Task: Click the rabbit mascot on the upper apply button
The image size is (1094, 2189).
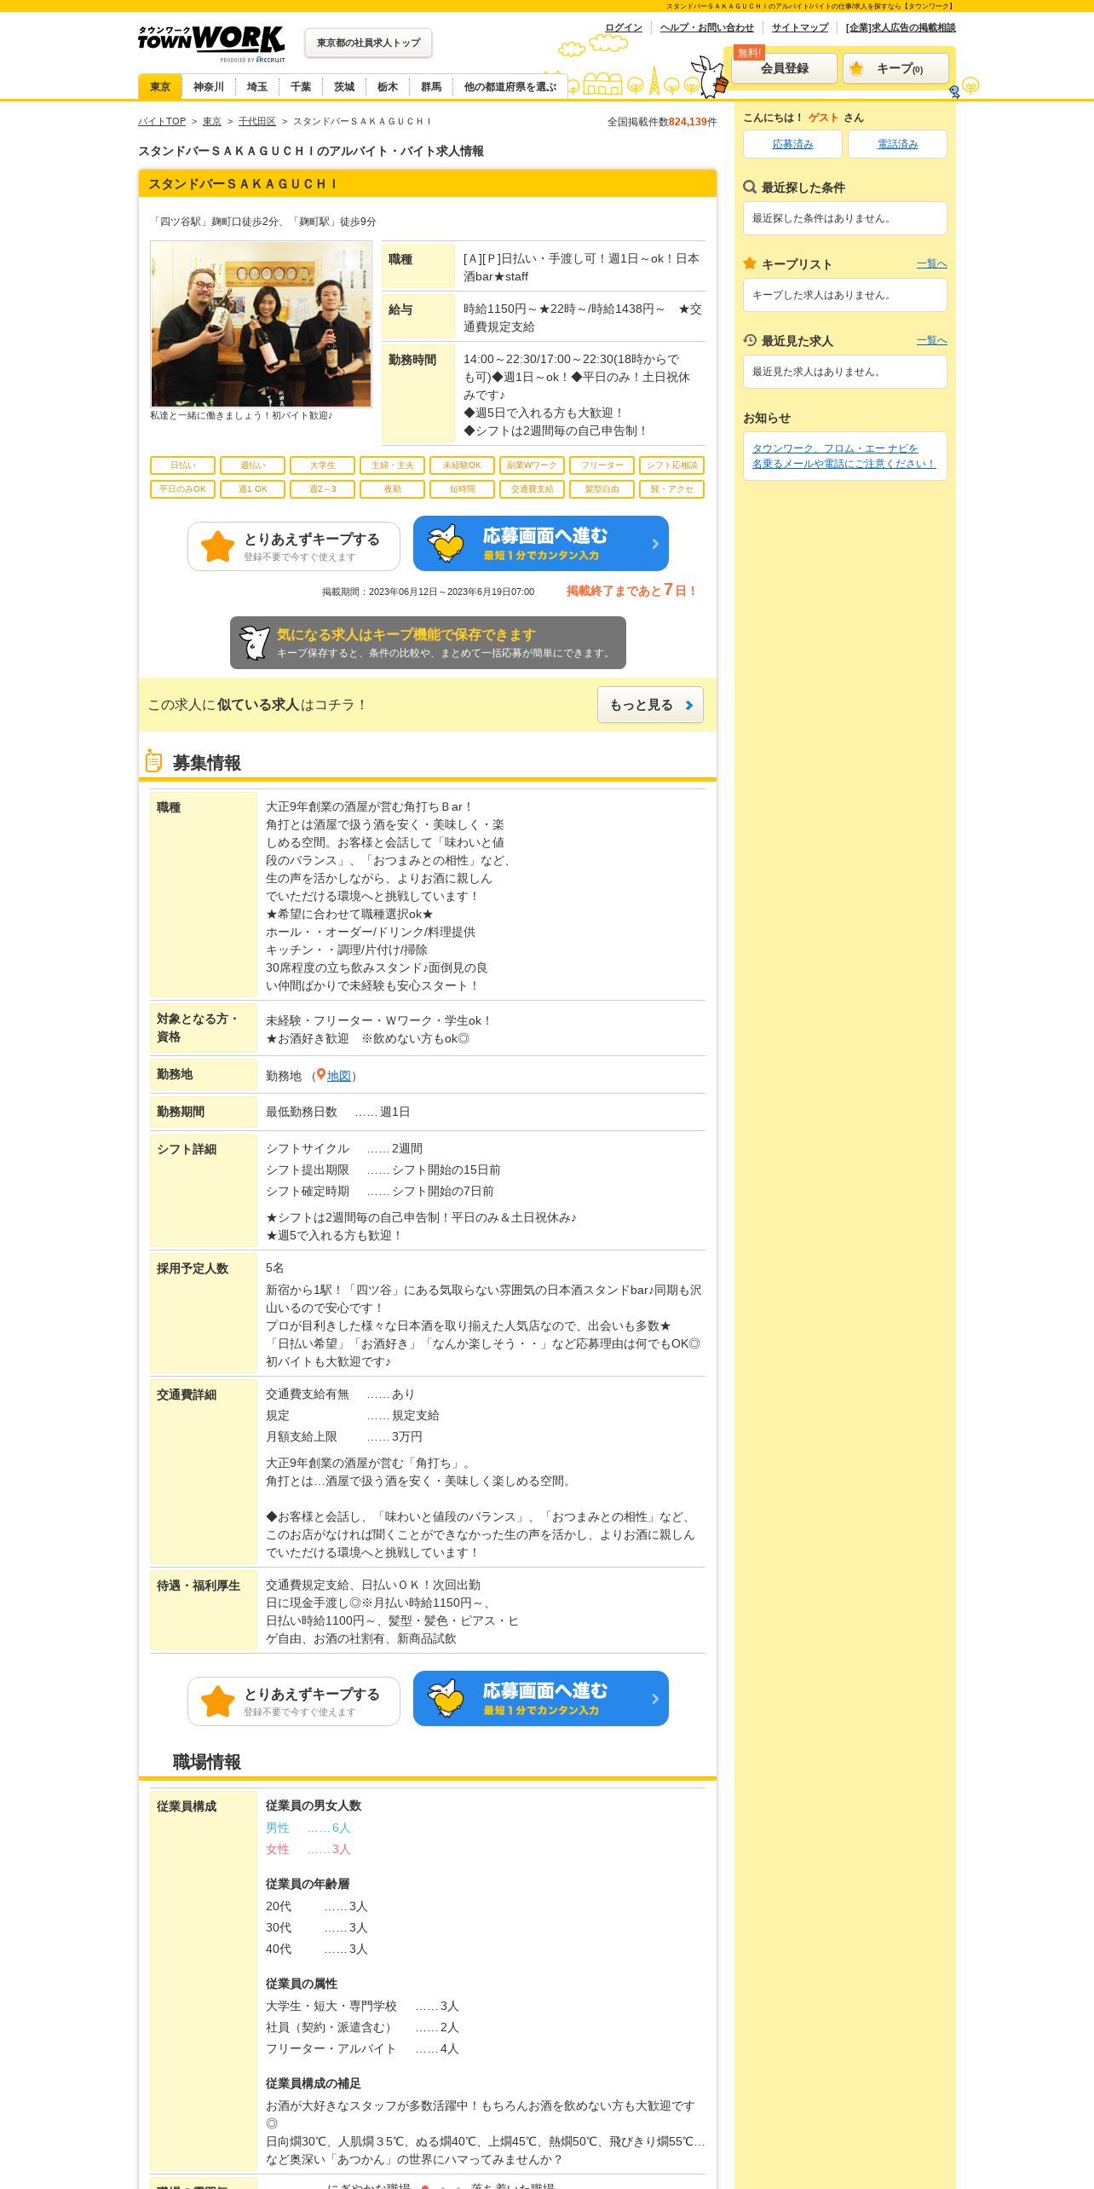Action: coord(446,543)
